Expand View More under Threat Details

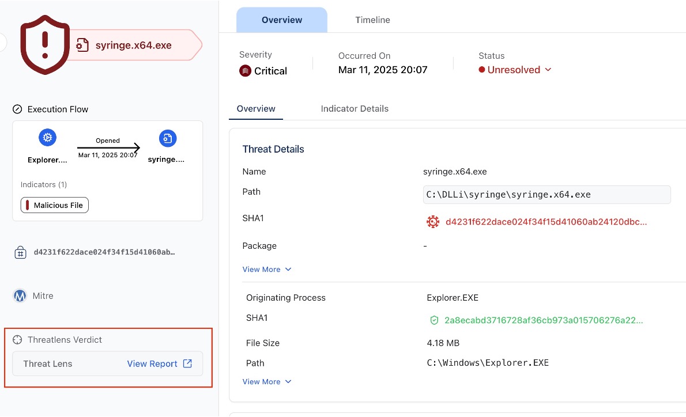[x=267, y=270]
